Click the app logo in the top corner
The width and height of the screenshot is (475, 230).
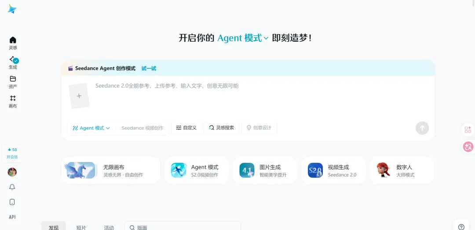12,9
